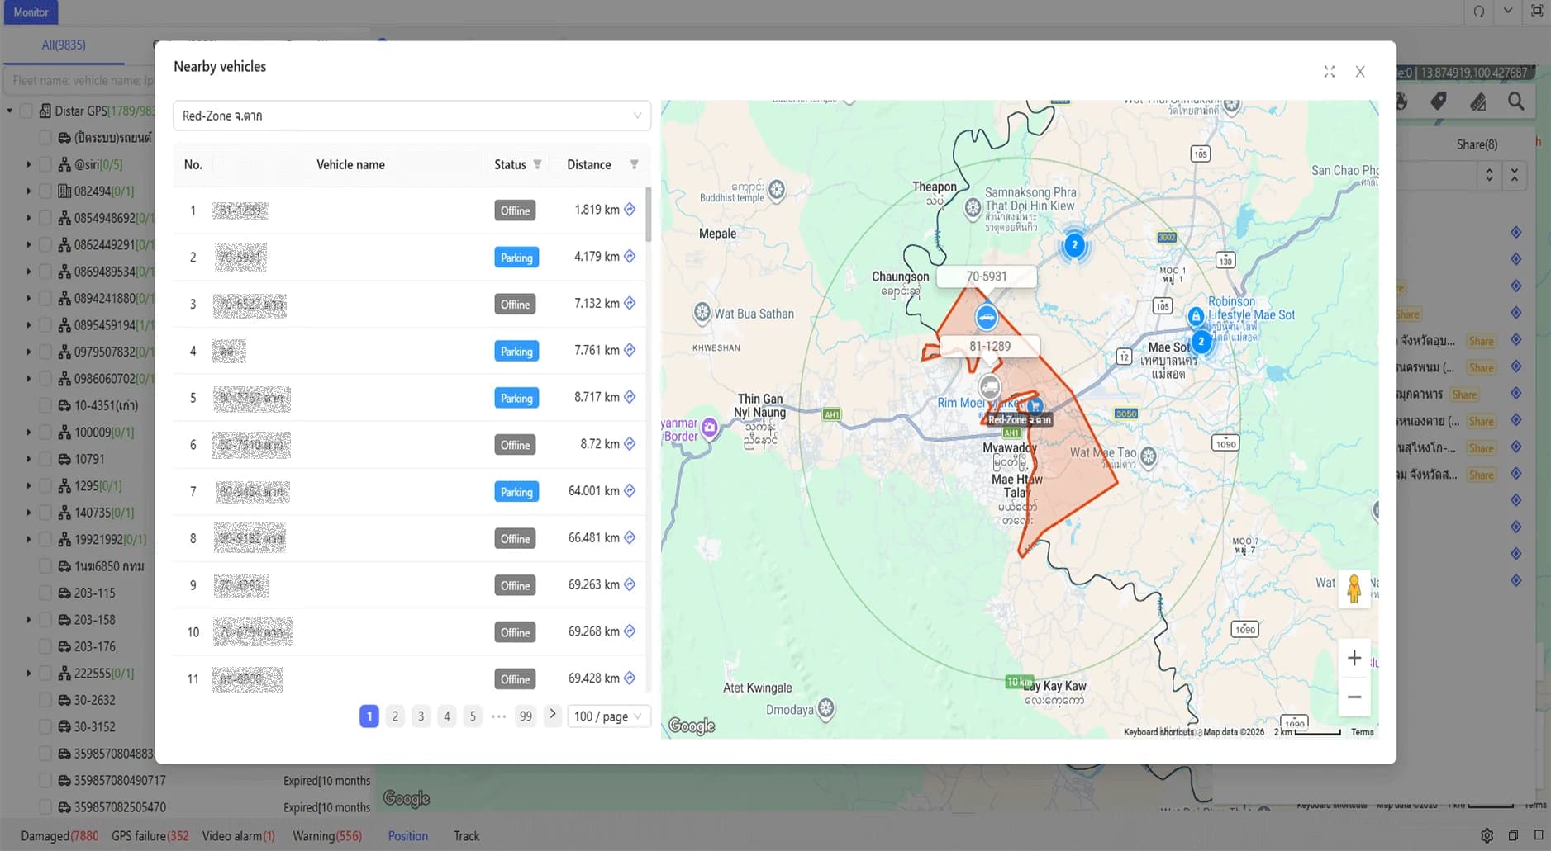Expand the @siri[0/5] tree node
The image size is (1551, 851).
click(29, 164)
